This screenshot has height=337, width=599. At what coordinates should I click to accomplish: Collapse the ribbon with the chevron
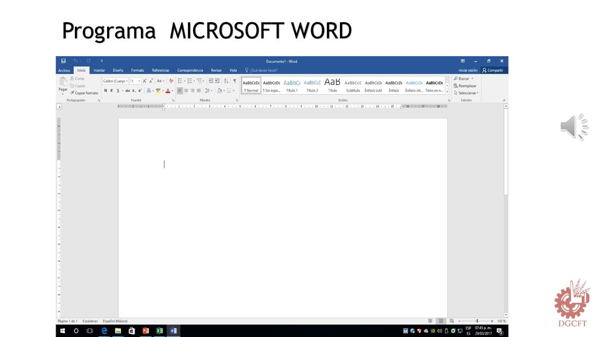[504, 100]
